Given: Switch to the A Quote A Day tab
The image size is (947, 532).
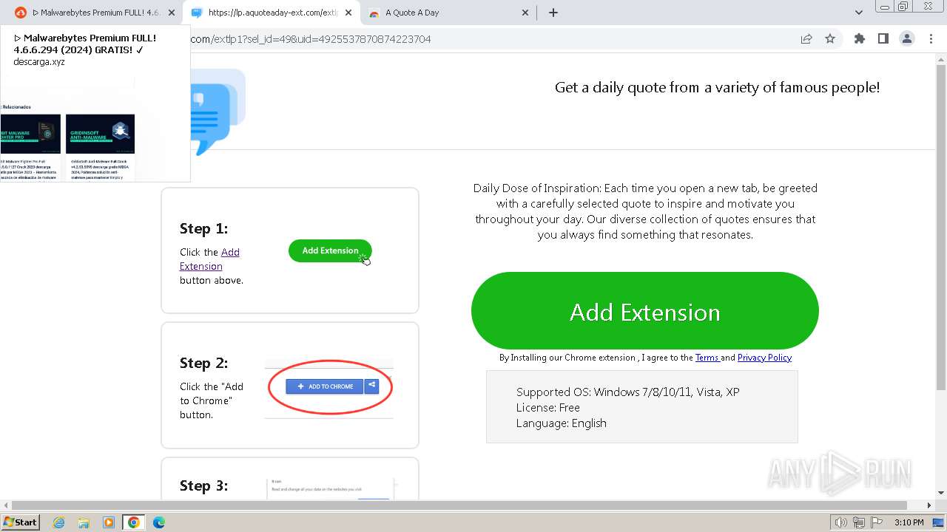Looking at the screenshot, I should tap(449, 13).
